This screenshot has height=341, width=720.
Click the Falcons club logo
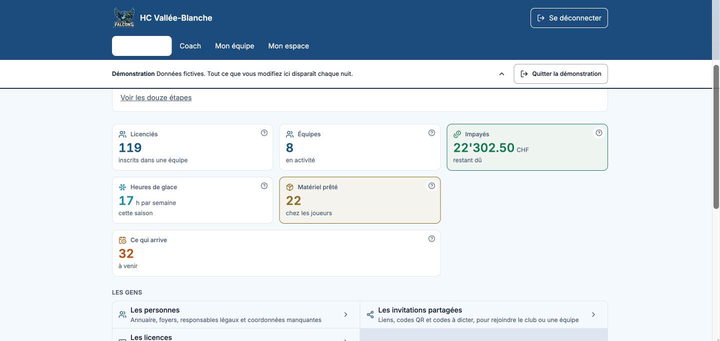pyautogui.click(x=124, y=17)
